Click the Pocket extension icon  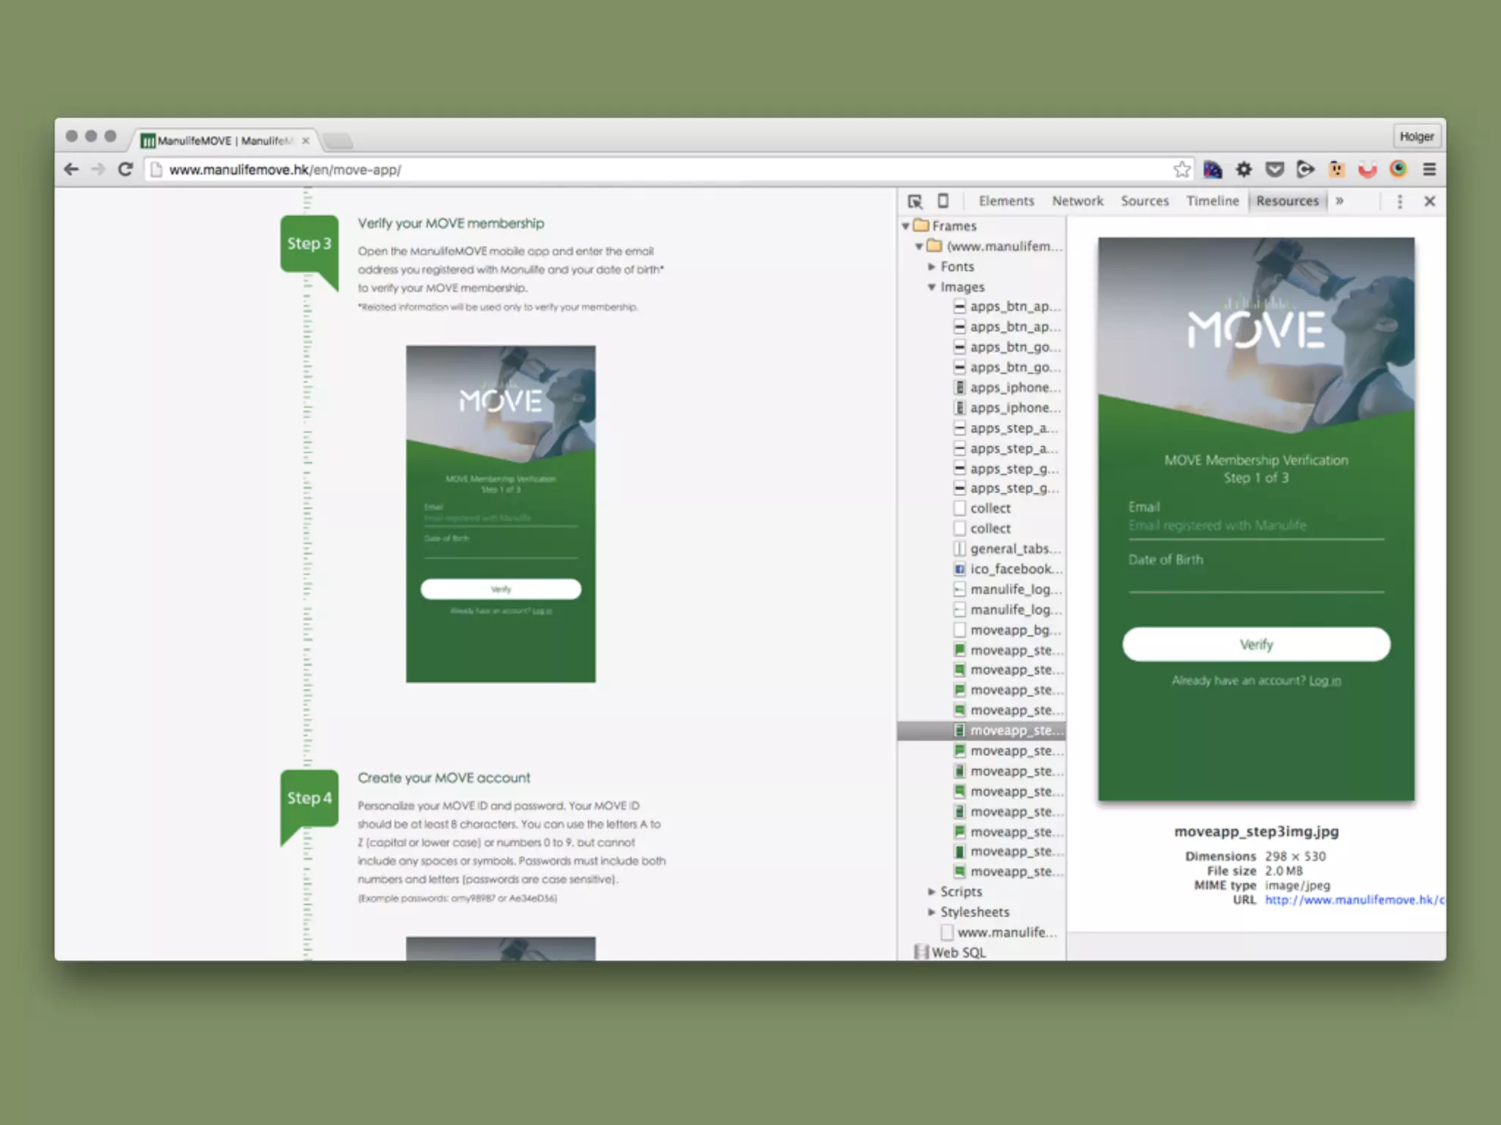pyautogui.click(x=1275, y=170)
